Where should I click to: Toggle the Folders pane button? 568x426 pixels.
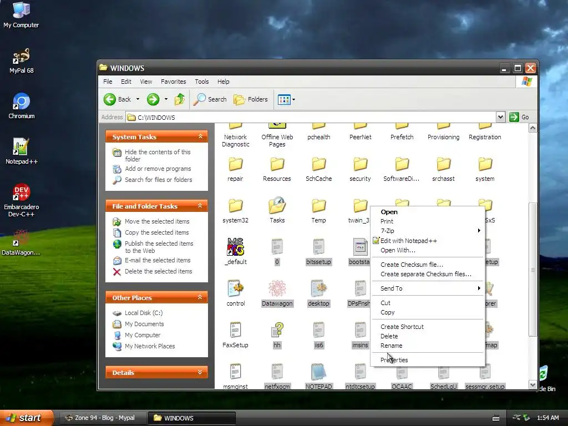(x=250, y=99)
